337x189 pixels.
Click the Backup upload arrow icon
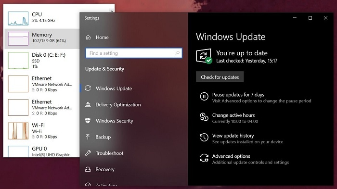pyautogui.click(x=88, y=137)
